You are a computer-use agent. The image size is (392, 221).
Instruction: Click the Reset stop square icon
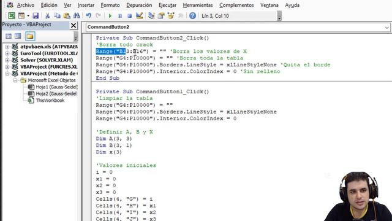tap(129, 16)
